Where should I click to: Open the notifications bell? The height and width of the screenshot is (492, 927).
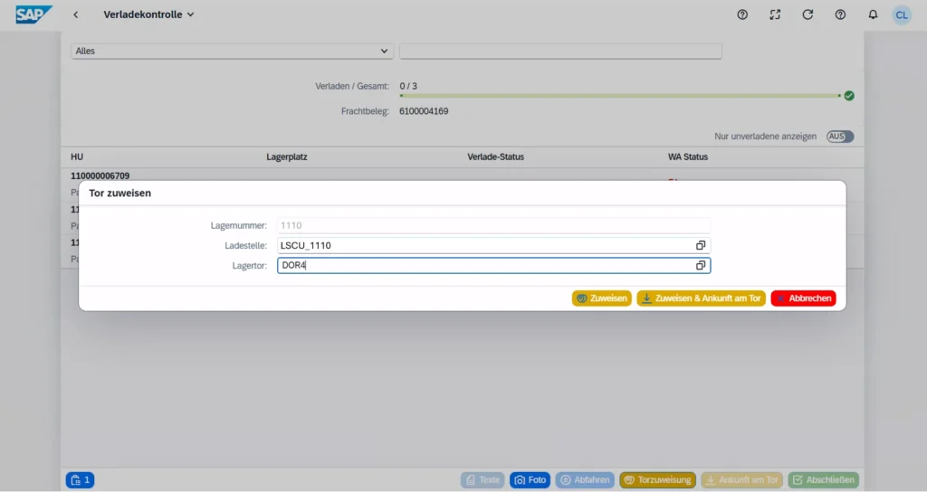pos(873,14)
